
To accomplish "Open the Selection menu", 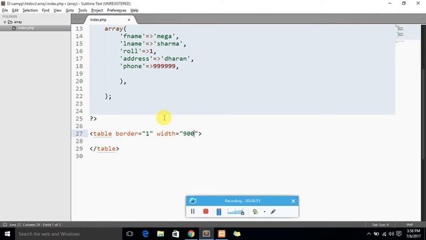I will [30, 11].
